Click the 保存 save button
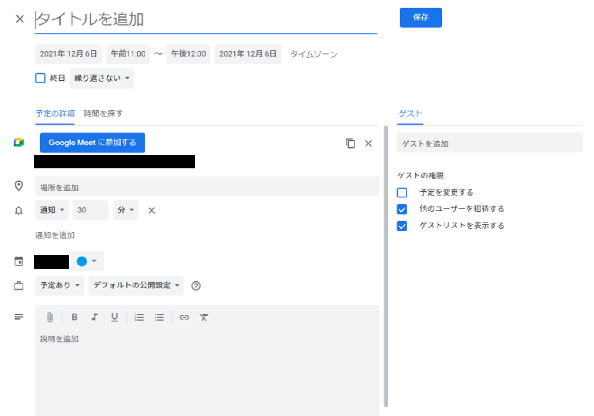This screenshot has height=416, width=594. tap(420, 18)
